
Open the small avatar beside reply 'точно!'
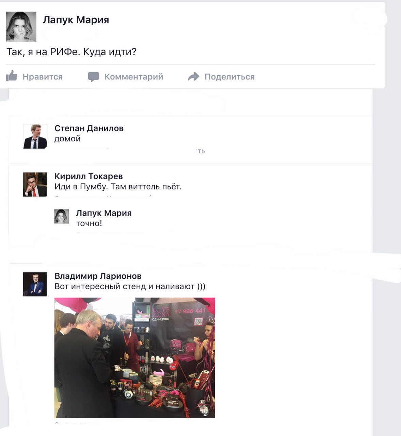[62, 216]
